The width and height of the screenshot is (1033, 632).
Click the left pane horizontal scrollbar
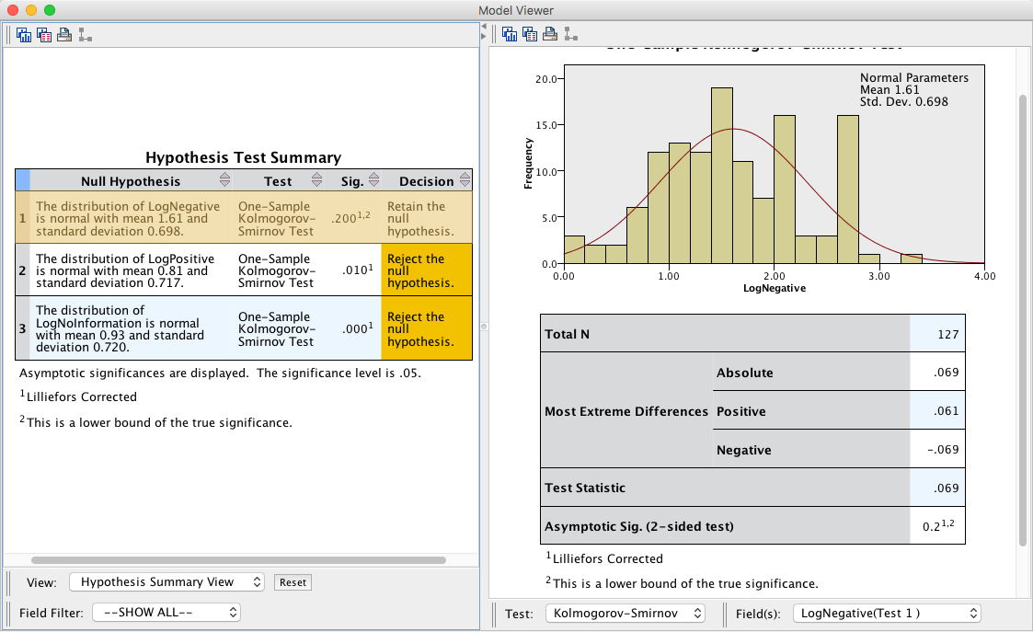click(238, 559)
